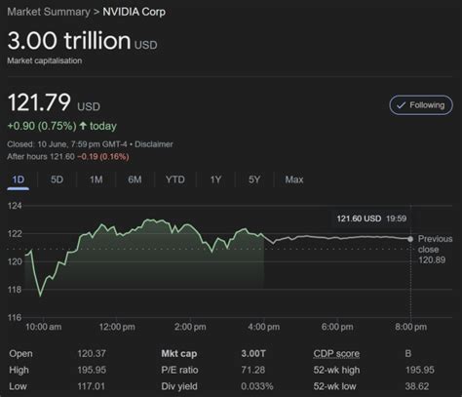Open the Market Summary breadcrumb link

(49, 12)
